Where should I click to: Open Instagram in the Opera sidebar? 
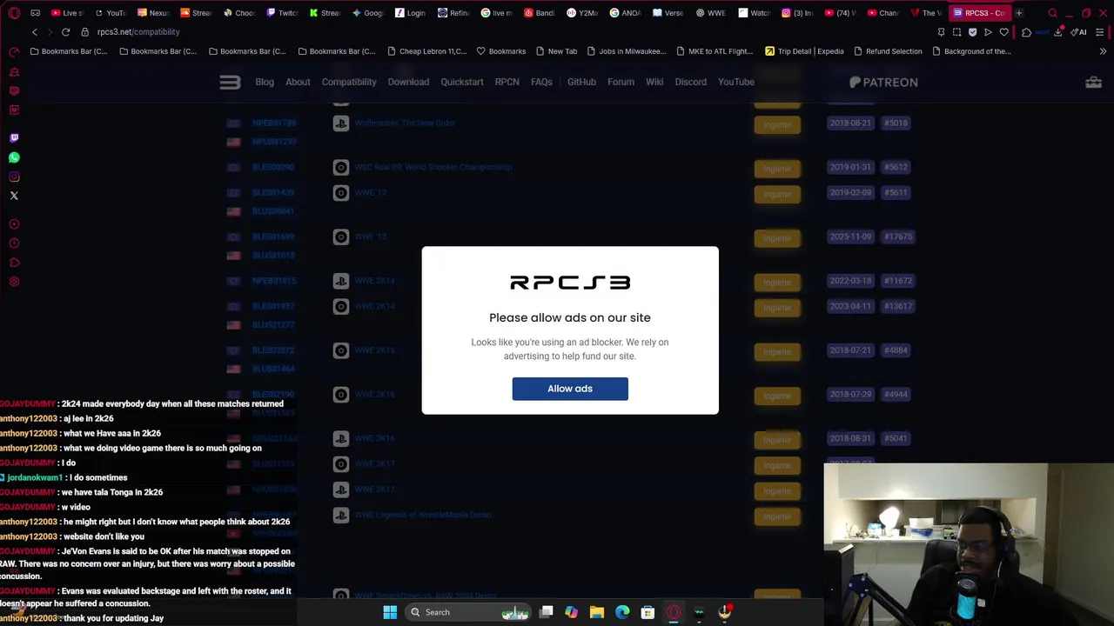tap(14, 176)
